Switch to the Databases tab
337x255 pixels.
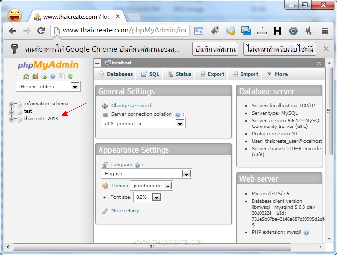click(x=116, y=74)
